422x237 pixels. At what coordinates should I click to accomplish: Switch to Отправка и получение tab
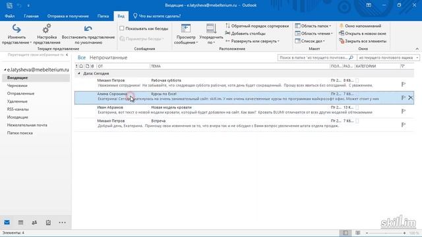point(68,16)
